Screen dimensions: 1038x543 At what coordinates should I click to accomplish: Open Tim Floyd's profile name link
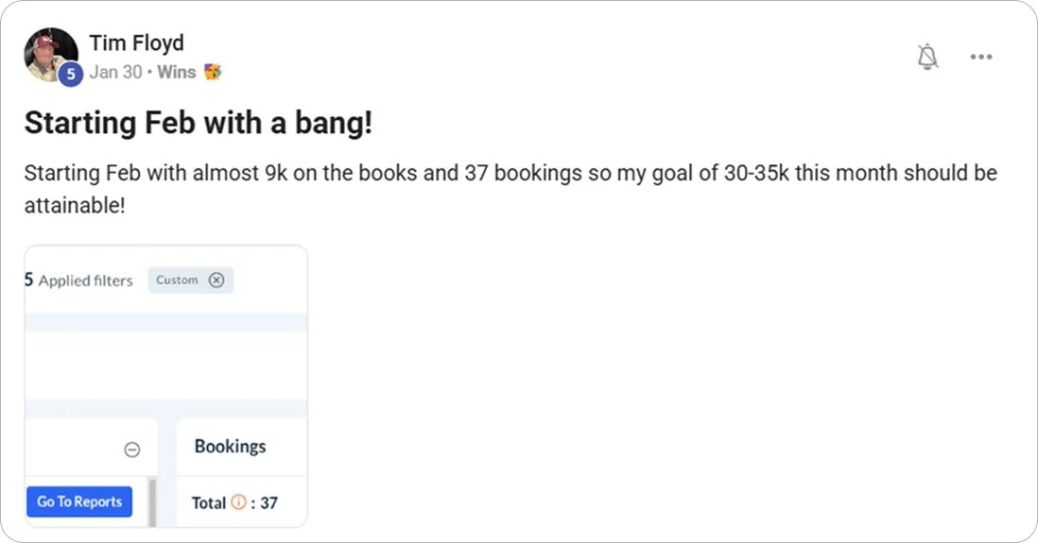(136, 43)
